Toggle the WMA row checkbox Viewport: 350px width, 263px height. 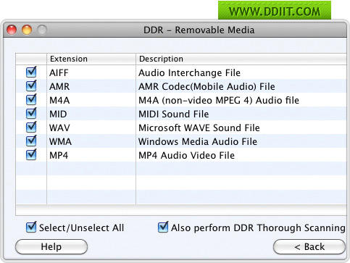coord(31,141)
